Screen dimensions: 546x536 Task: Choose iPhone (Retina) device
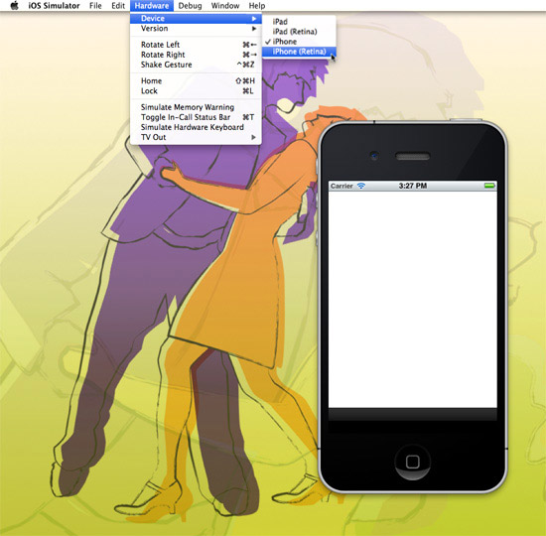point(299,52)
